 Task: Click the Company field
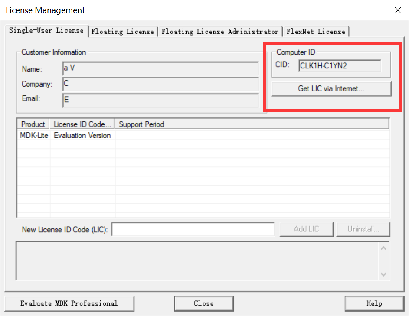[x=160, y=84]
